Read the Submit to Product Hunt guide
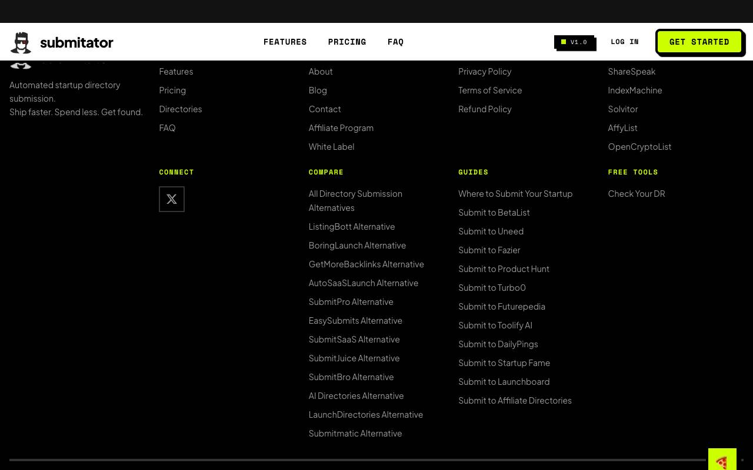 [504, 268]
